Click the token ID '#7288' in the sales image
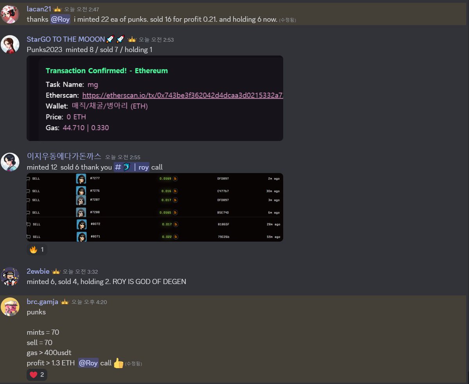 click(96, 212)
